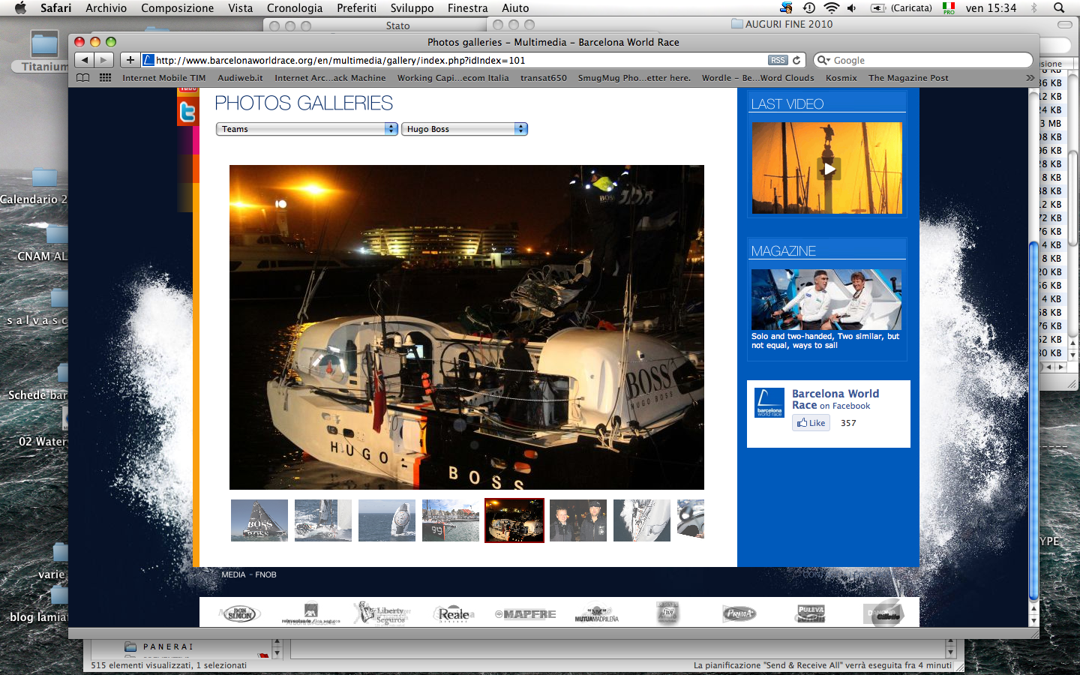
Task: Open the Archivio menu
Action: (x=106, y=8)
